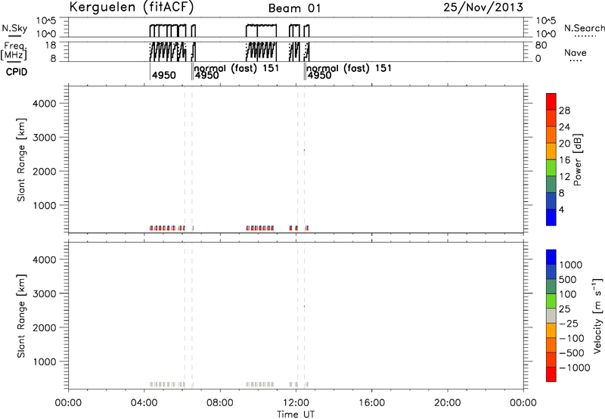Click the '04:00' time tick label
This screenshot has height=419, width=605.
(x=144, y=403)
